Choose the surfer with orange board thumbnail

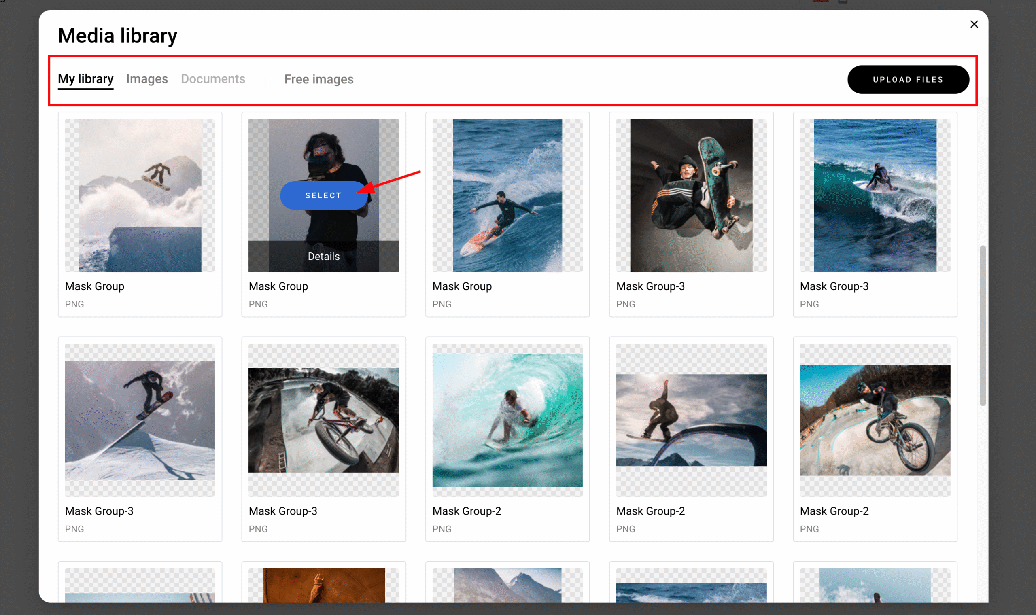click(507, 195)
